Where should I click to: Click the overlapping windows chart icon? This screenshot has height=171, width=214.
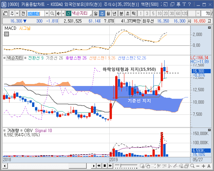(148, 166)
